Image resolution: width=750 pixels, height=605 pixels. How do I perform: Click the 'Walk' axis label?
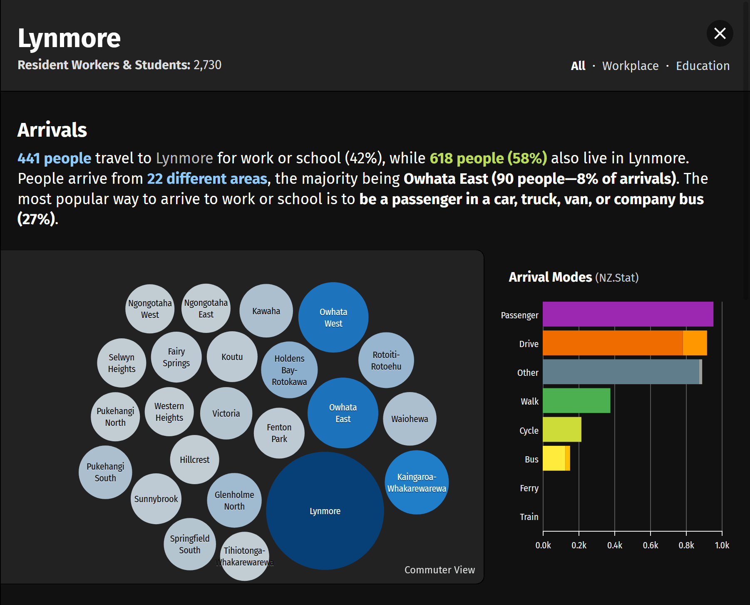coord(529,402)
